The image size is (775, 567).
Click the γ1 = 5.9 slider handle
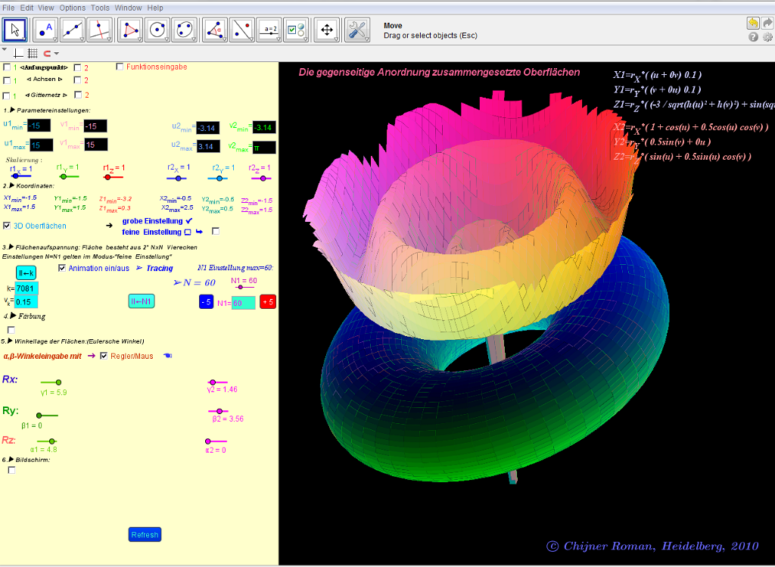coord(60,384)
